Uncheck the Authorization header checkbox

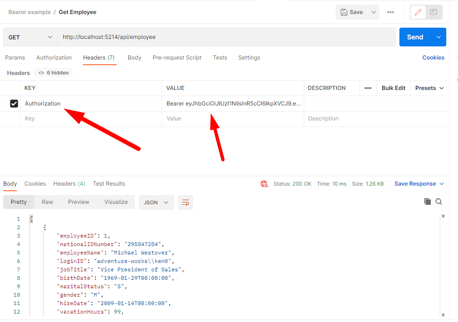pyautogui.click(x=14, y=104)
